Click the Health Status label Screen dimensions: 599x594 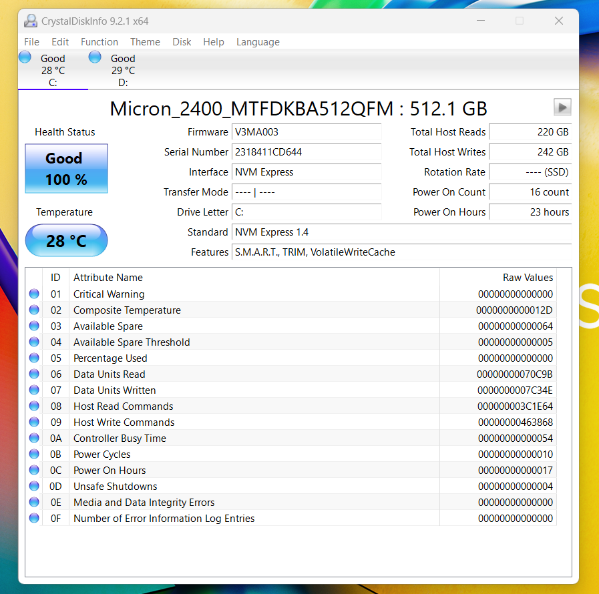tap(65, 132)
